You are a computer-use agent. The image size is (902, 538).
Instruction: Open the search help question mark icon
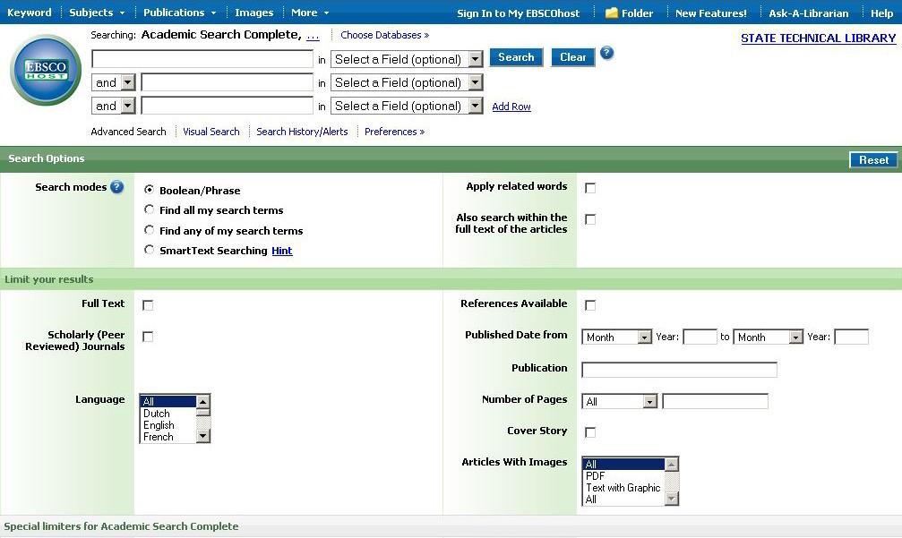607,54
